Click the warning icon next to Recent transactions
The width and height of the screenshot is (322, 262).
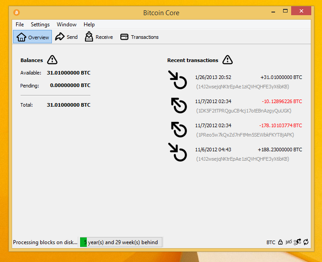[x=228, y=60]
